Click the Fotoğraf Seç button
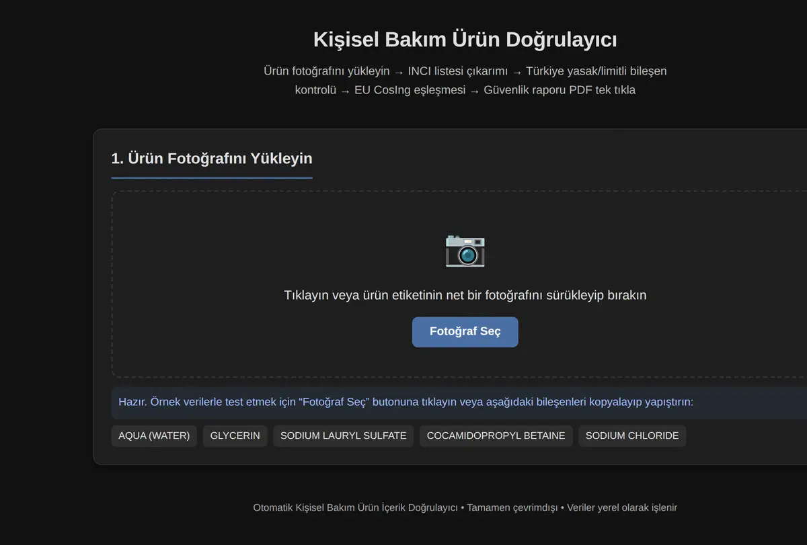 pos(465,332)
